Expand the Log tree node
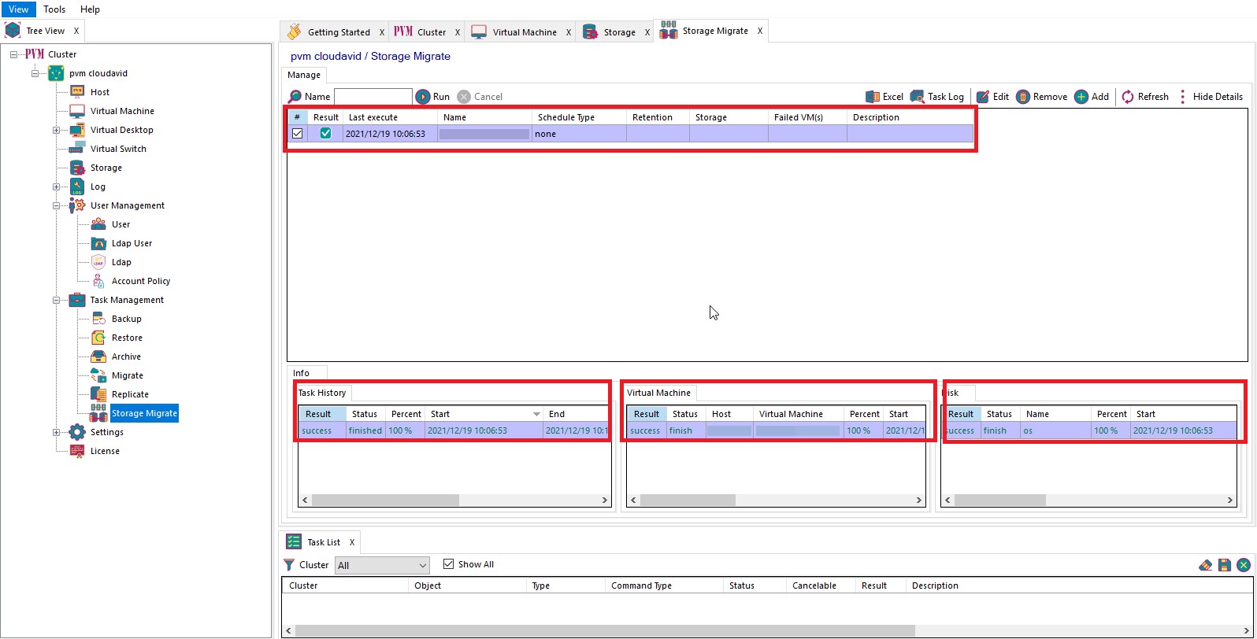1257x639 pixels. click(x=56, y=187)
